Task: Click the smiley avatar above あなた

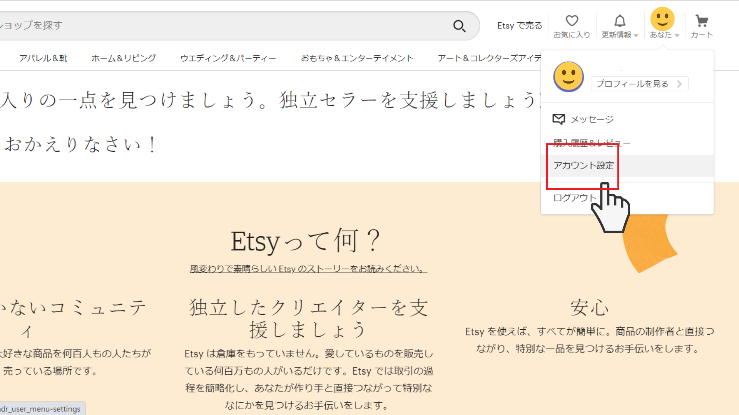Action: pos(662,19)
